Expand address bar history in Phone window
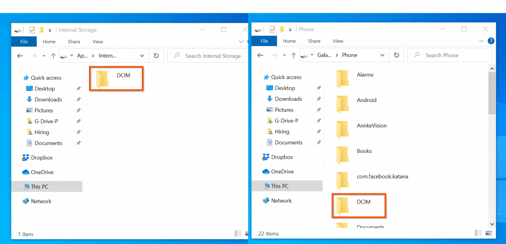The height and width of the screenshot is (244, 506). [382, 55]
